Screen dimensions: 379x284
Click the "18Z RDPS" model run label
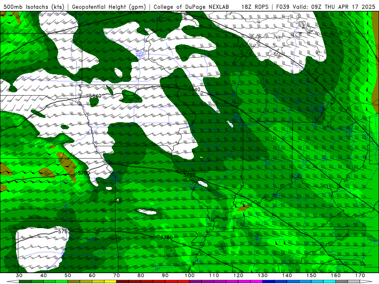pyautogui.click(x=255, y=7)
